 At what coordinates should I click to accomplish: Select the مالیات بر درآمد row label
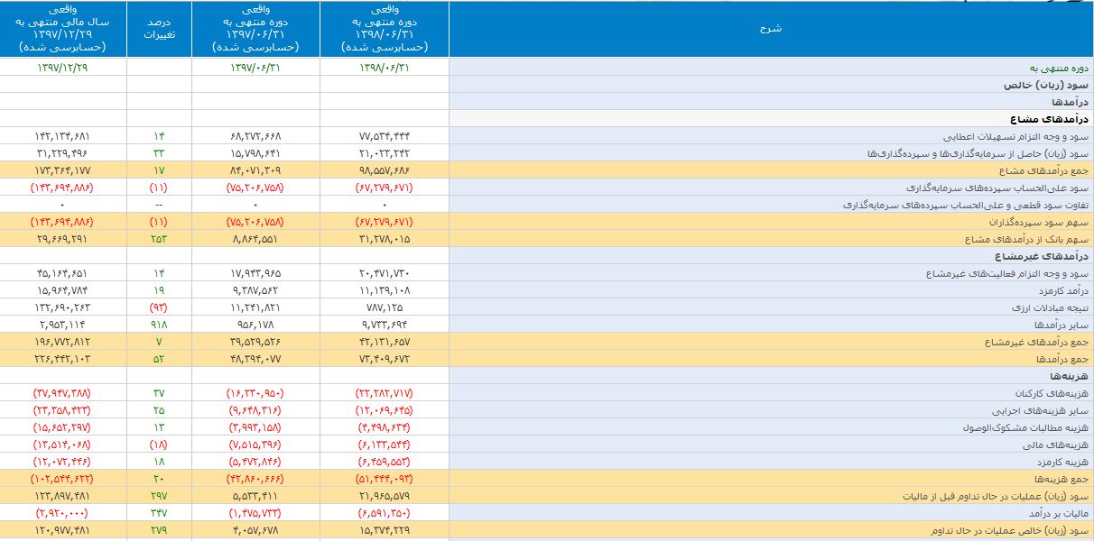click(1052, 513)
